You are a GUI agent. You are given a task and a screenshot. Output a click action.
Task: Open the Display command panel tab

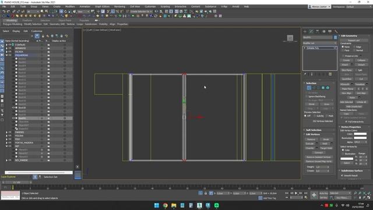330,32
